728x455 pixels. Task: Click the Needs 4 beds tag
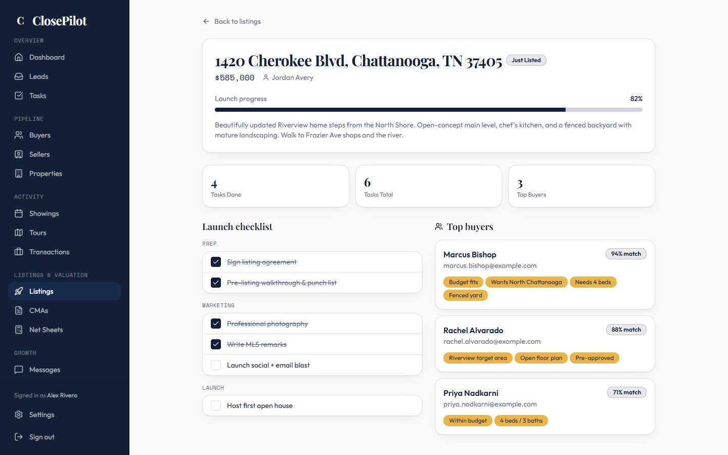coord(593,282)
